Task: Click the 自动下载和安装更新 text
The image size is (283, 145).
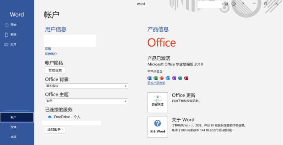Action: pos(186,101)
